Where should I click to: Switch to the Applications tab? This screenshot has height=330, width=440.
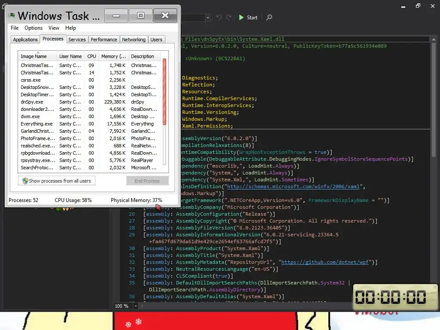click(x=25, y=40)
